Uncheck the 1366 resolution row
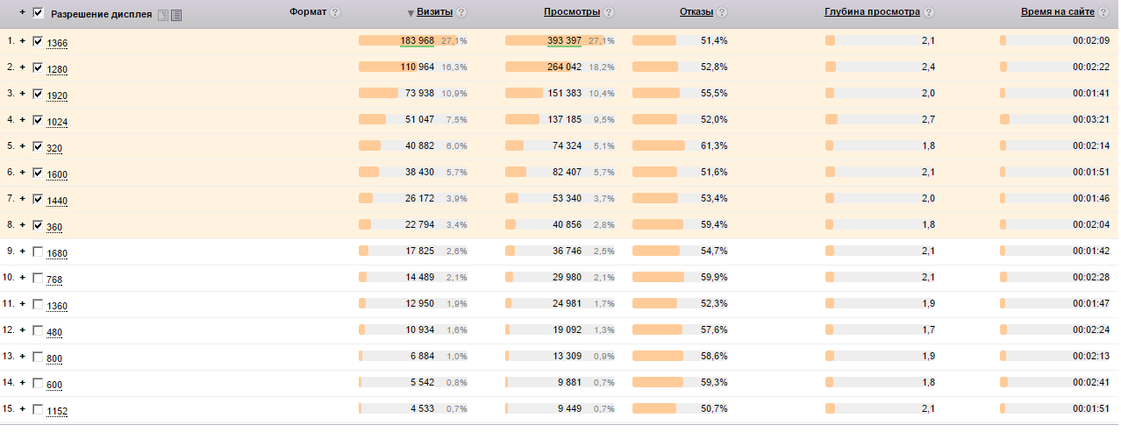Viewport: 1121px width, 432px height. (x=37, y=41)
